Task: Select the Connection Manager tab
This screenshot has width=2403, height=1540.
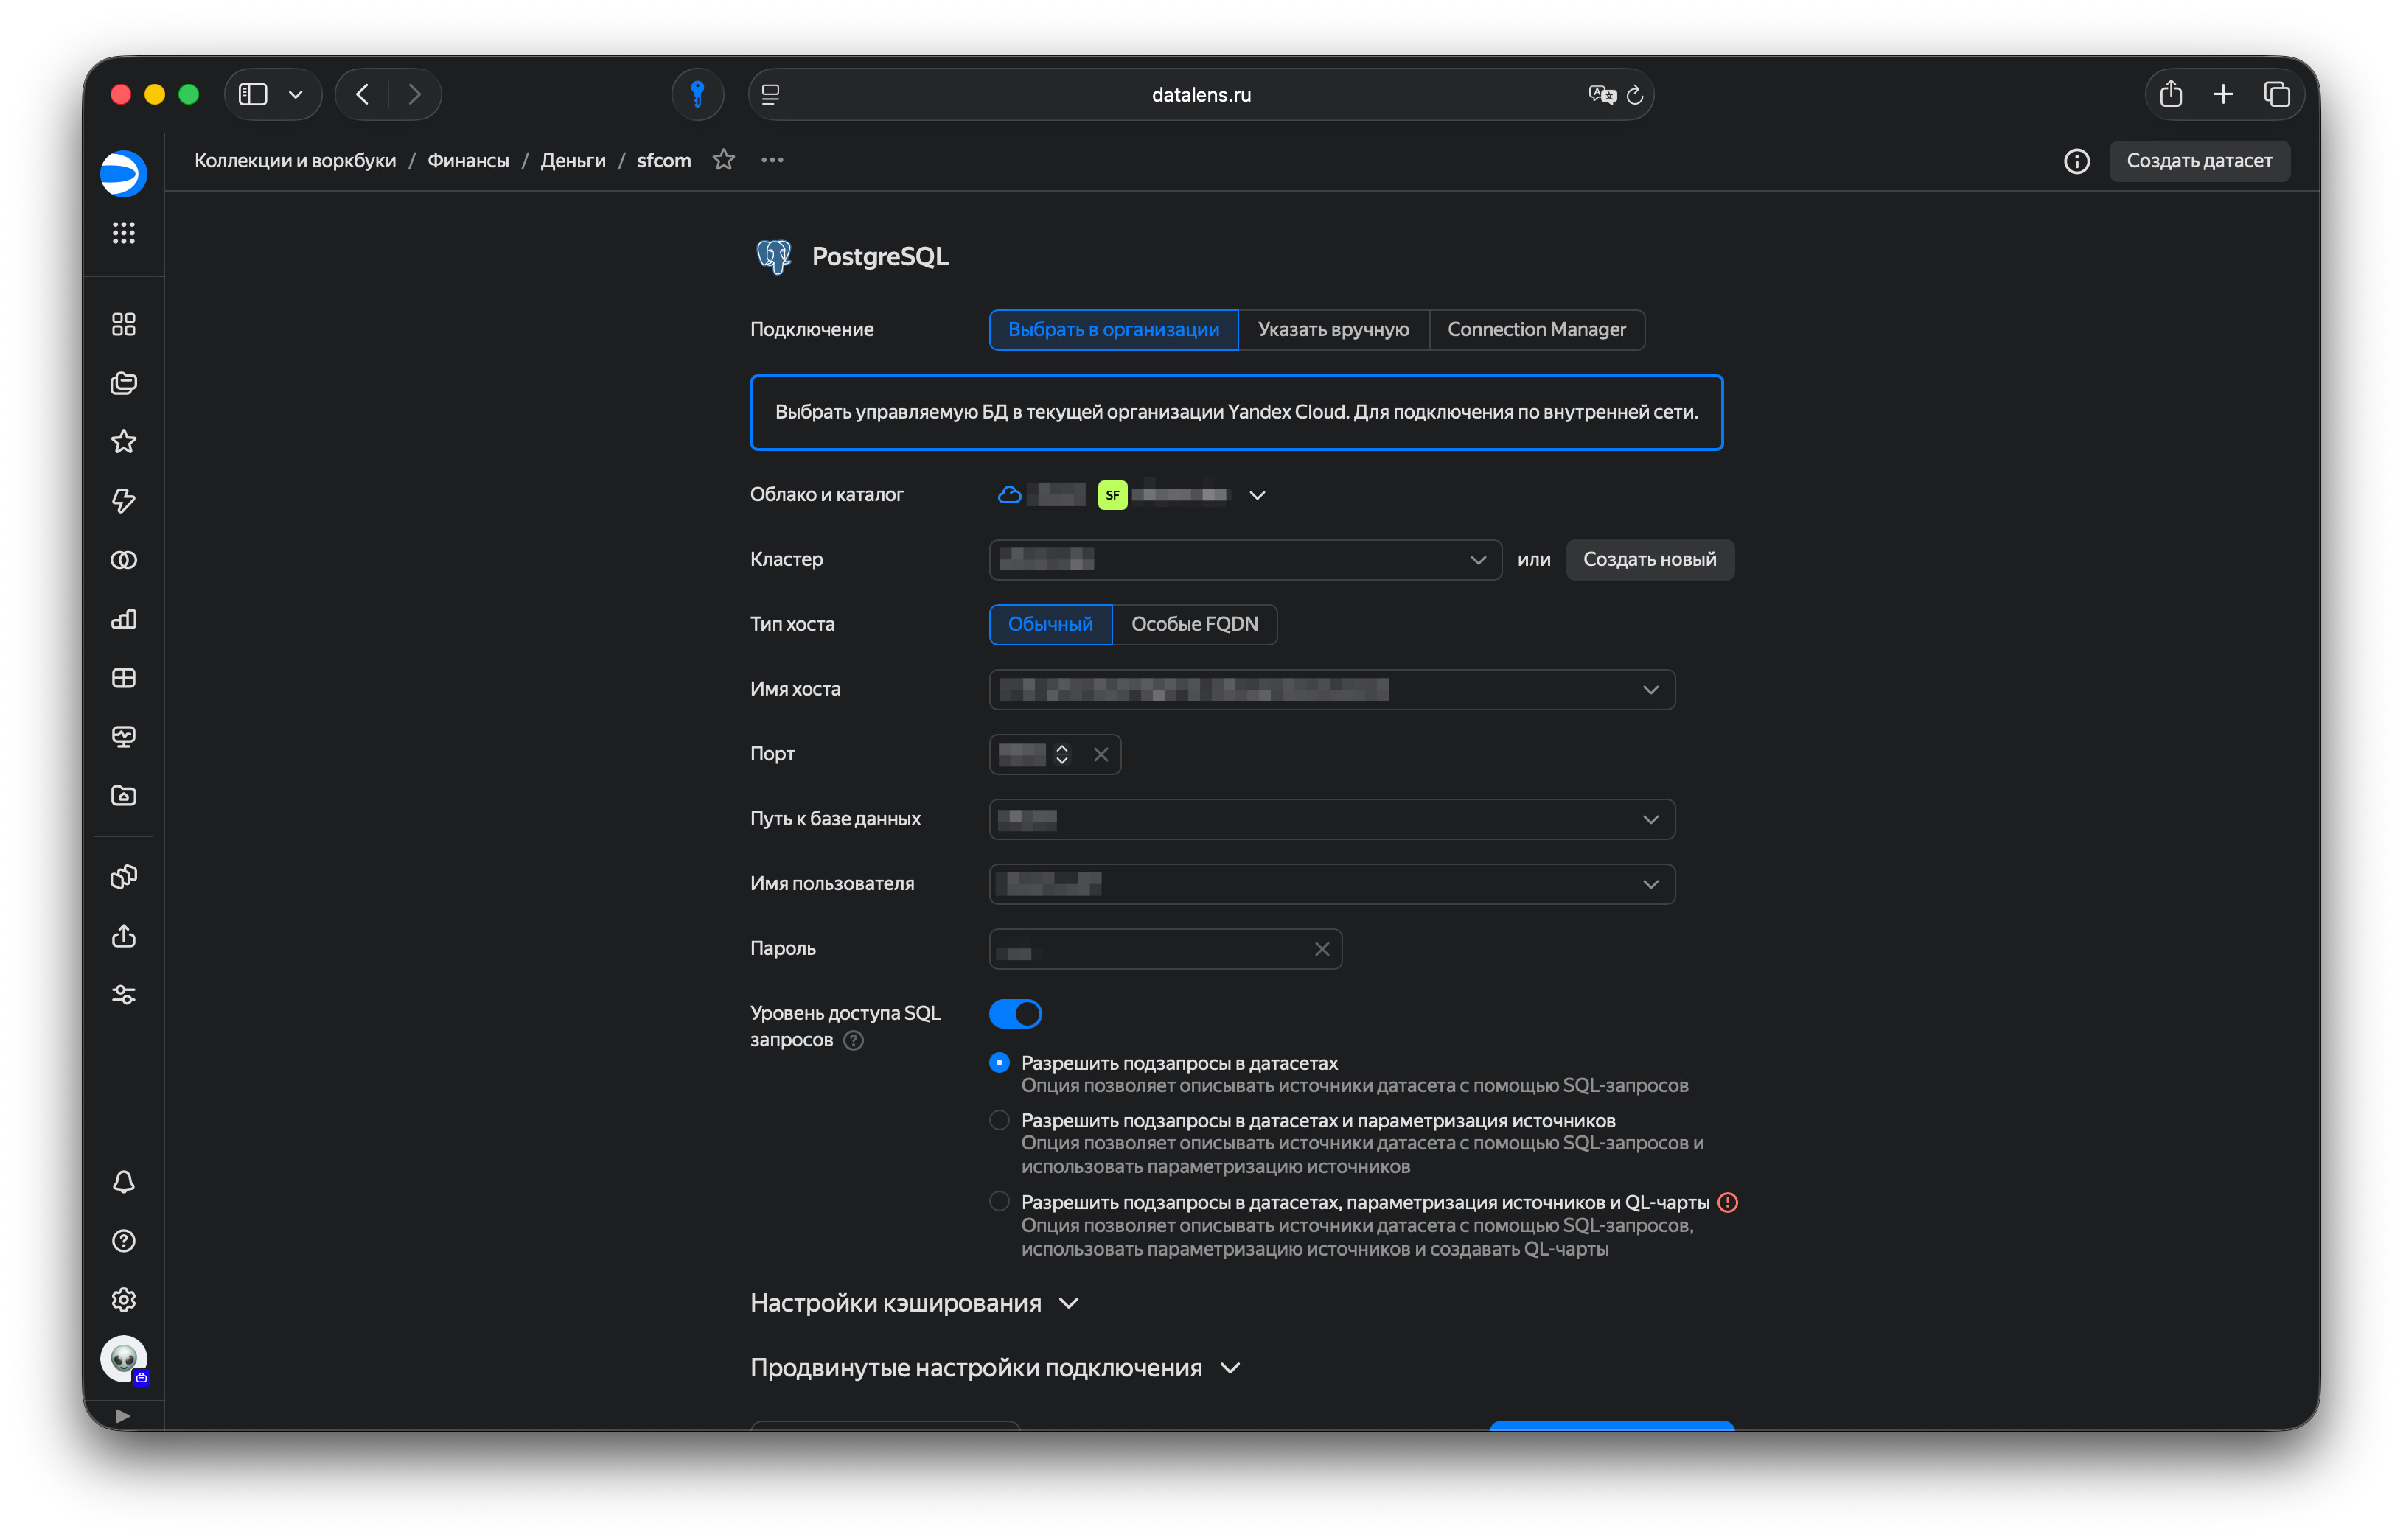Action: point(1537,330)
